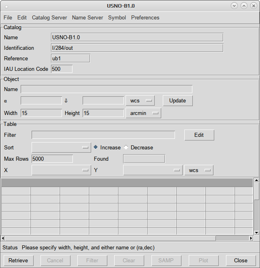The height and width of the screenshot is (268, 260).
Task: Click the Retrieve button
Action: (x=19, y=260)
